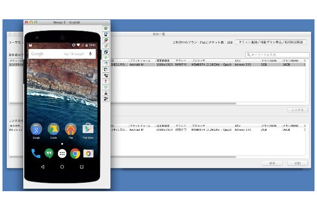Click the remaining time 00:25:12 cell
The width and height of the screenshot is (317, 211).
coord(15,130)
